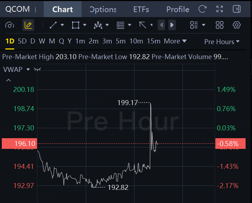Expand the More timeframes dropdown

click(x=175, y=41)
